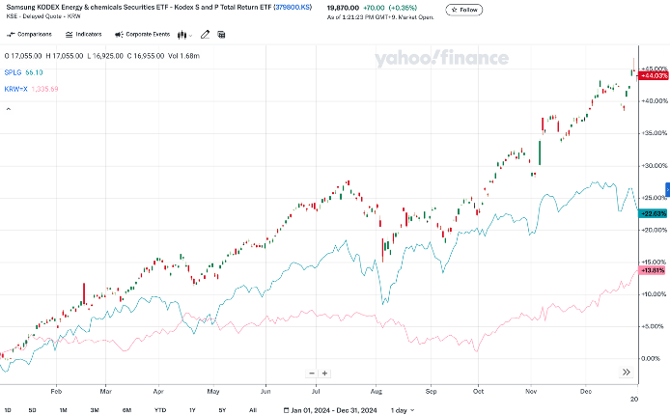Open the Comparisons menu
Image resolution: width=670 pixels, height=415 pixels.
30,34
